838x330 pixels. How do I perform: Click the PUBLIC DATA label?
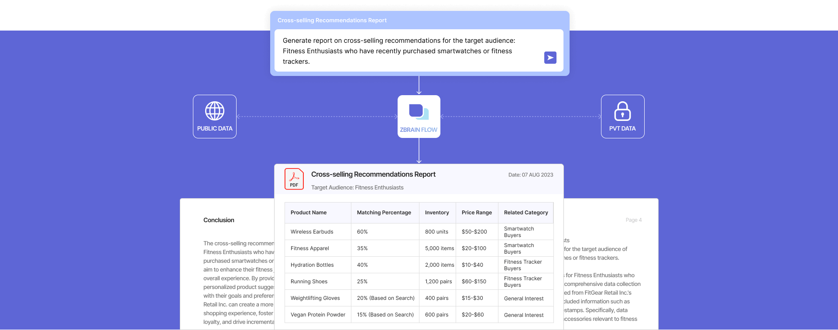coord(215,129)
